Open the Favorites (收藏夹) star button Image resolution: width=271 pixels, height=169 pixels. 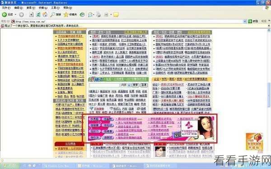[70, 15]
